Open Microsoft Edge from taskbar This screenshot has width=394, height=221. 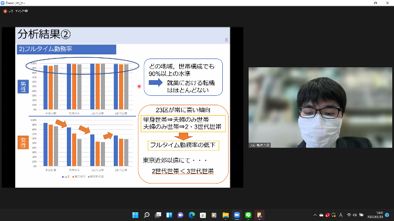pos(192,215)
